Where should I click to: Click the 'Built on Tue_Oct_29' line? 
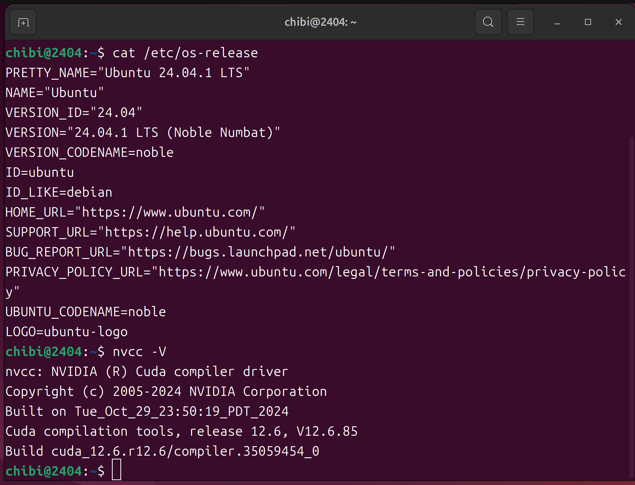[x=147, y=412]
